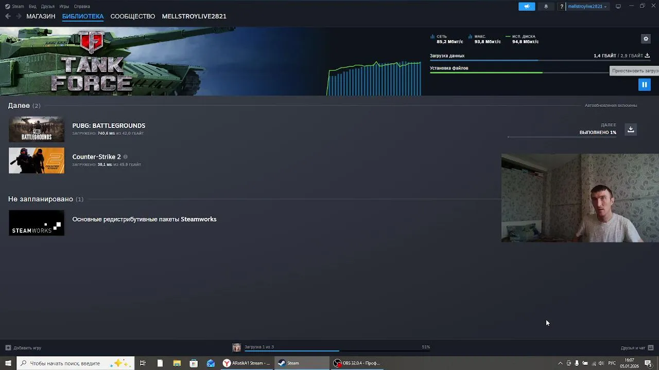Click the ИСП. ДИСКА 94,8 Мбит/с statistic
The height and width of the screenshot is (370, 659).
click(523, 39)
